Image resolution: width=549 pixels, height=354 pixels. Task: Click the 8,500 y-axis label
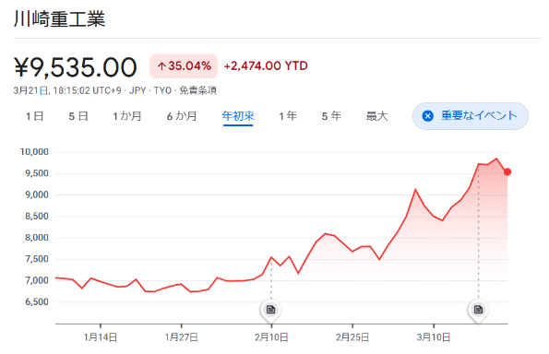(x=36, y=216)
